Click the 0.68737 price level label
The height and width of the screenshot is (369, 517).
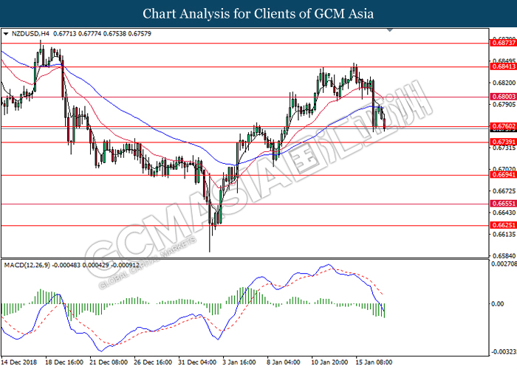pos(504,43)
